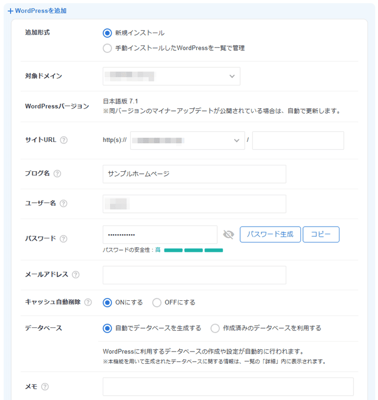Screen dimensions: 378x400
Task: Click the コピー button
Action: [x=321, y=235]
